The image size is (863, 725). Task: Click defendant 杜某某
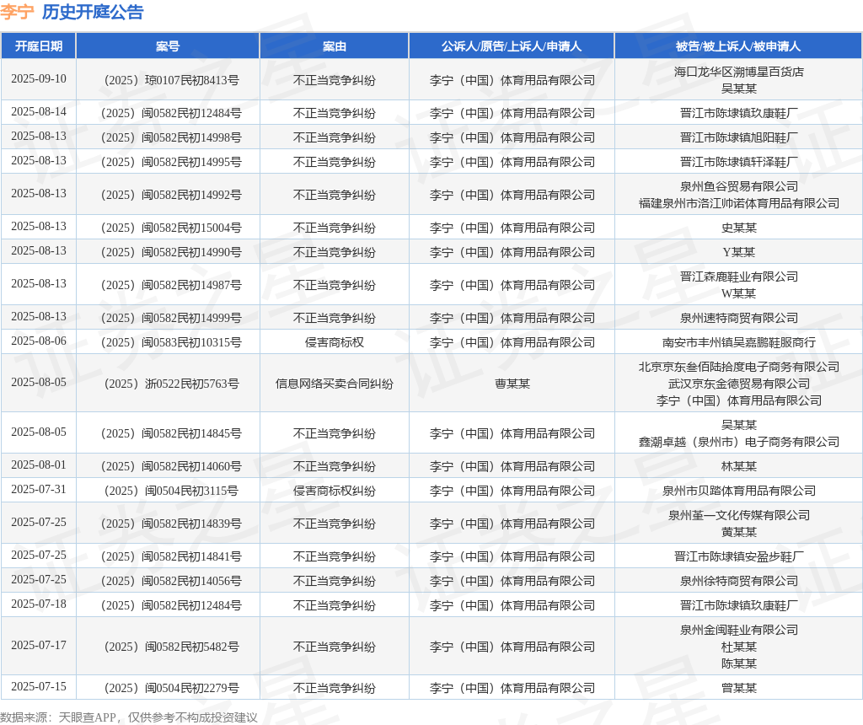738,647
